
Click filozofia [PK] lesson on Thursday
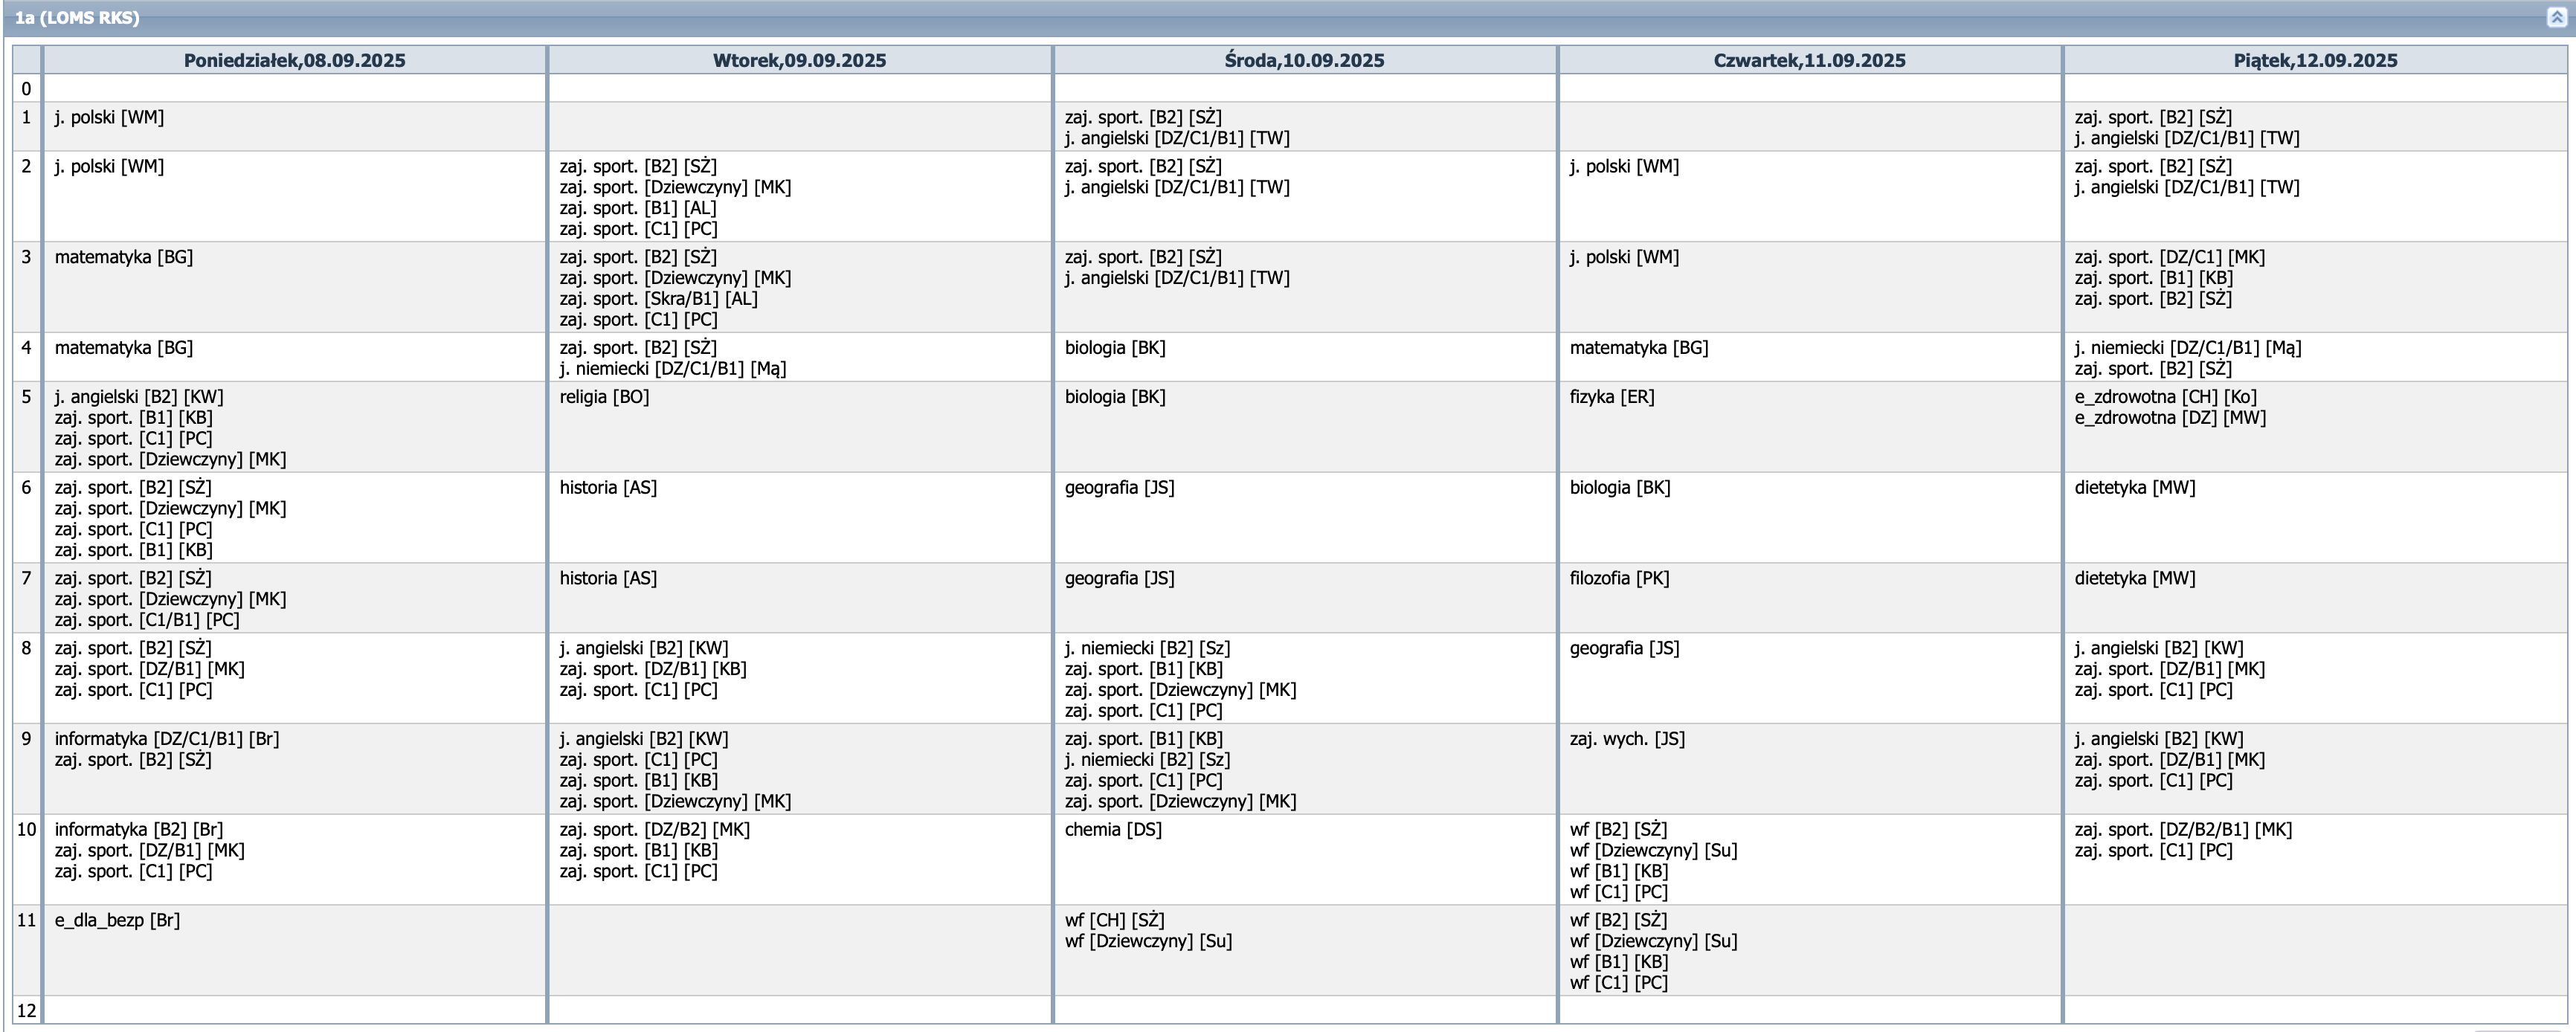click(1619, 578)
